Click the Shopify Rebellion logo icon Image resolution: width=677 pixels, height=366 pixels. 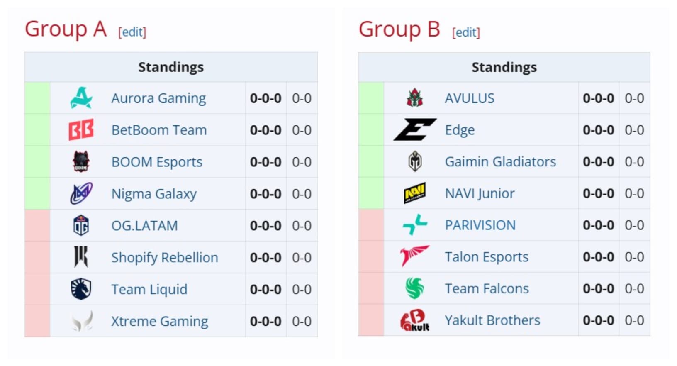(x=81, y=257)
